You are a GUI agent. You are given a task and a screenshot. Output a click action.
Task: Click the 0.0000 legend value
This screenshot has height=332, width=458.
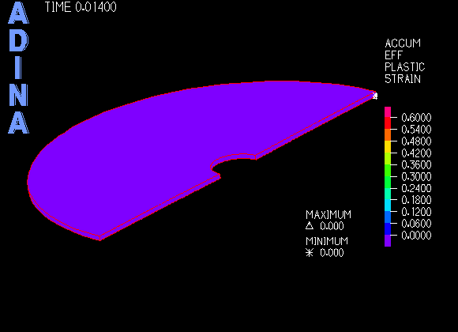point(416,236)
